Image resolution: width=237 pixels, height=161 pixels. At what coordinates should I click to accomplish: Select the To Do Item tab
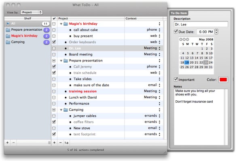point(179,13)
